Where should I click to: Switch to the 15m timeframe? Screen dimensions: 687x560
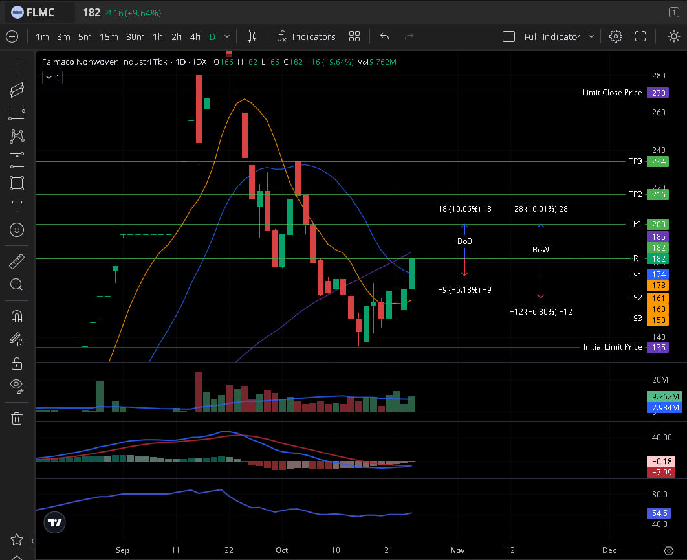[107, 36]
